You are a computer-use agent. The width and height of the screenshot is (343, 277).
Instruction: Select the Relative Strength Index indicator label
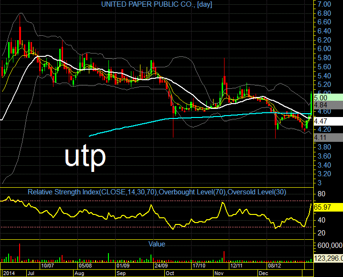(157, 192)
